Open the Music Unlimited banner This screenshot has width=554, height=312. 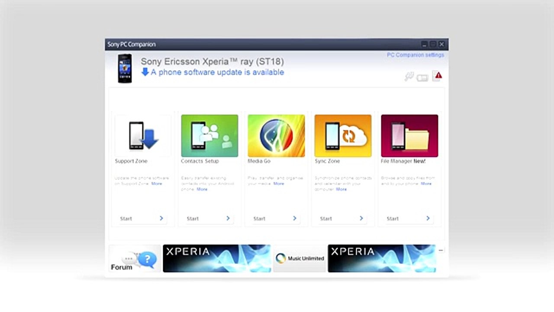click(300, 259)
